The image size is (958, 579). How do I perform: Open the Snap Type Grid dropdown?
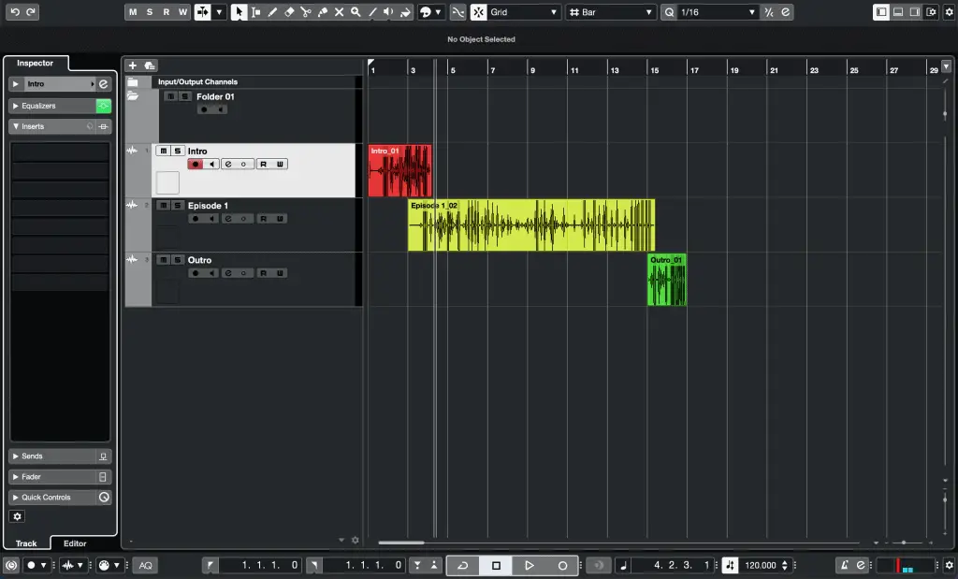click(524, 11)
